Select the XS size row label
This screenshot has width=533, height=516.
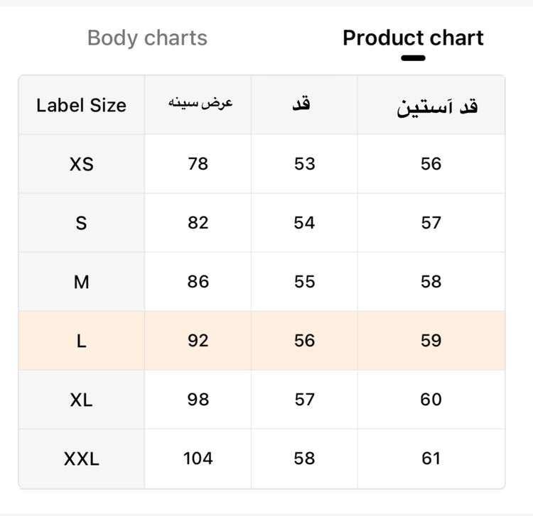tap(81, 164)
